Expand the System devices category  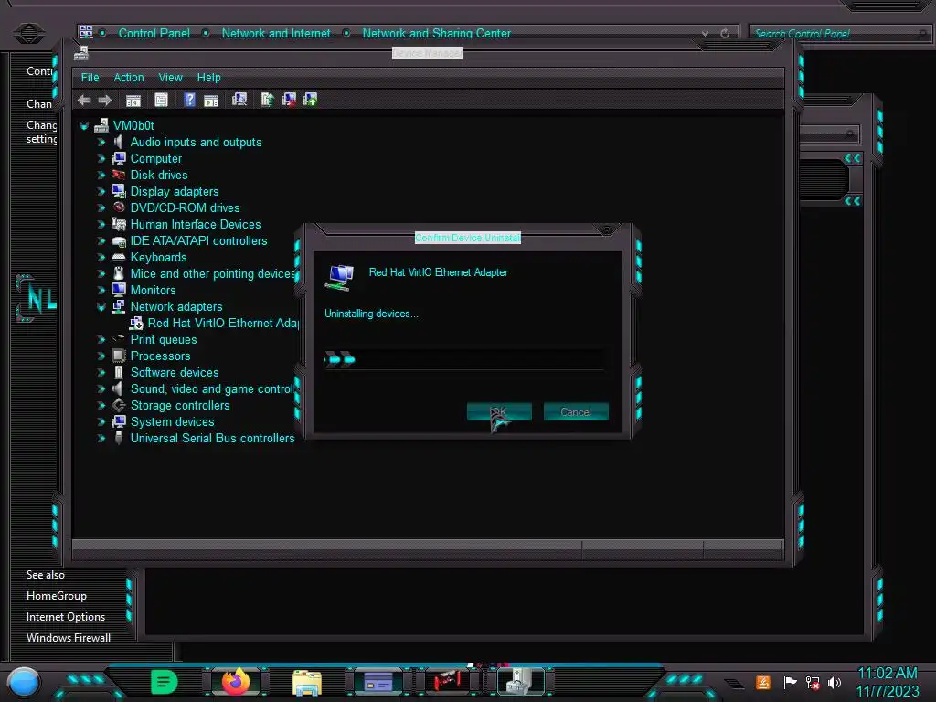101,422
